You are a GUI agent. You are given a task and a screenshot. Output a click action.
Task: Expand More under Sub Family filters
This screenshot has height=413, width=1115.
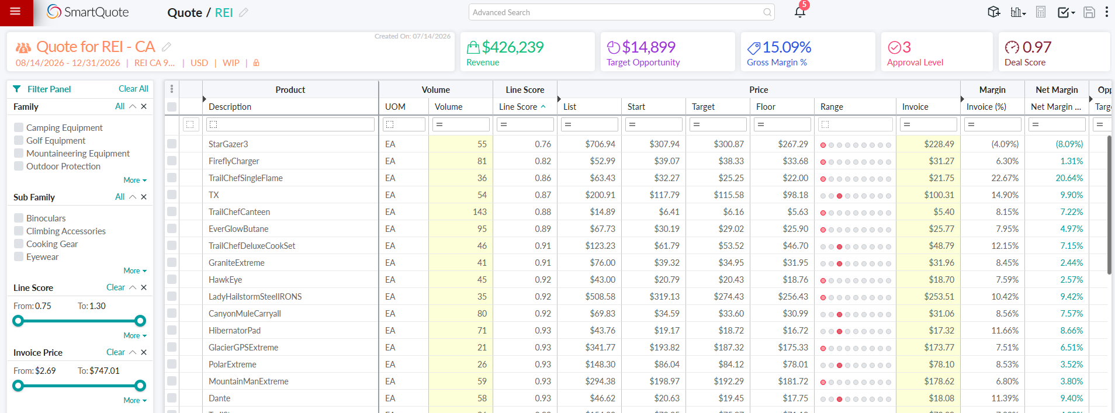tap(135, 270)
